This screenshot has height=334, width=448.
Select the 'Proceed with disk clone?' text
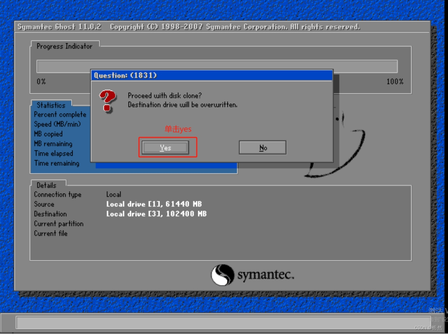tap(165, 96)
